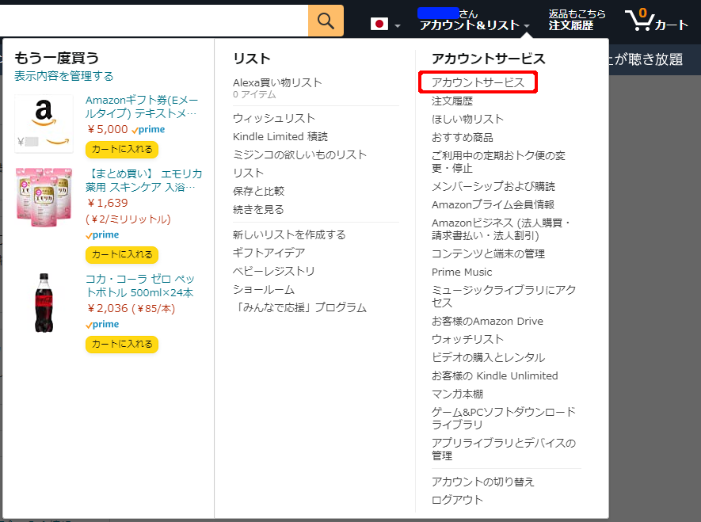Image resolution: width=701 pixels, height=522 pixels.
Task: Click 続きを見る to show more lists
Action: (258, 210)
